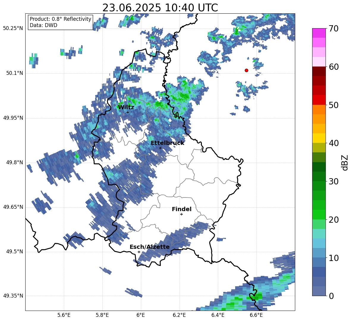
Task: Pick the magenta colorbar segment near 70 dBZ
Action: click(x=319, y=33)
